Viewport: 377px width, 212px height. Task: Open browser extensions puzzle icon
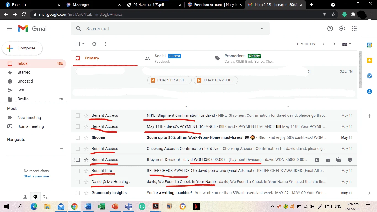pyautogui.click(x=353, y=14)
